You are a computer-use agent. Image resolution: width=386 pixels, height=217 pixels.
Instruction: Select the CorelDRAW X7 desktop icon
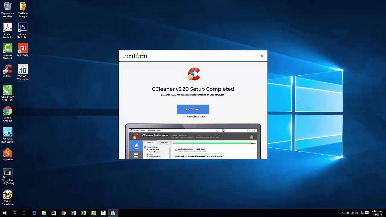tap(8, 93)
